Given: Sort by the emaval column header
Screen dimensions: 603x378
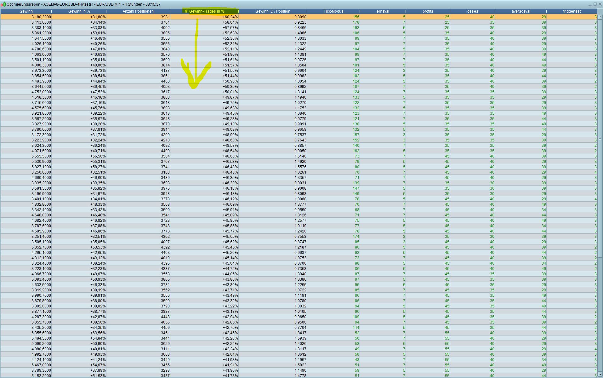Looking at the screenshot, I should pyautogui.click(x=383, y=11).
